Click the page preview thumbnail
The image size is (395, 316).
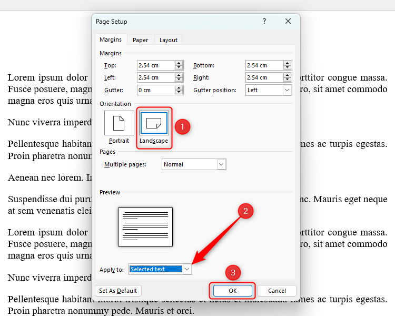tap(145, 227)
